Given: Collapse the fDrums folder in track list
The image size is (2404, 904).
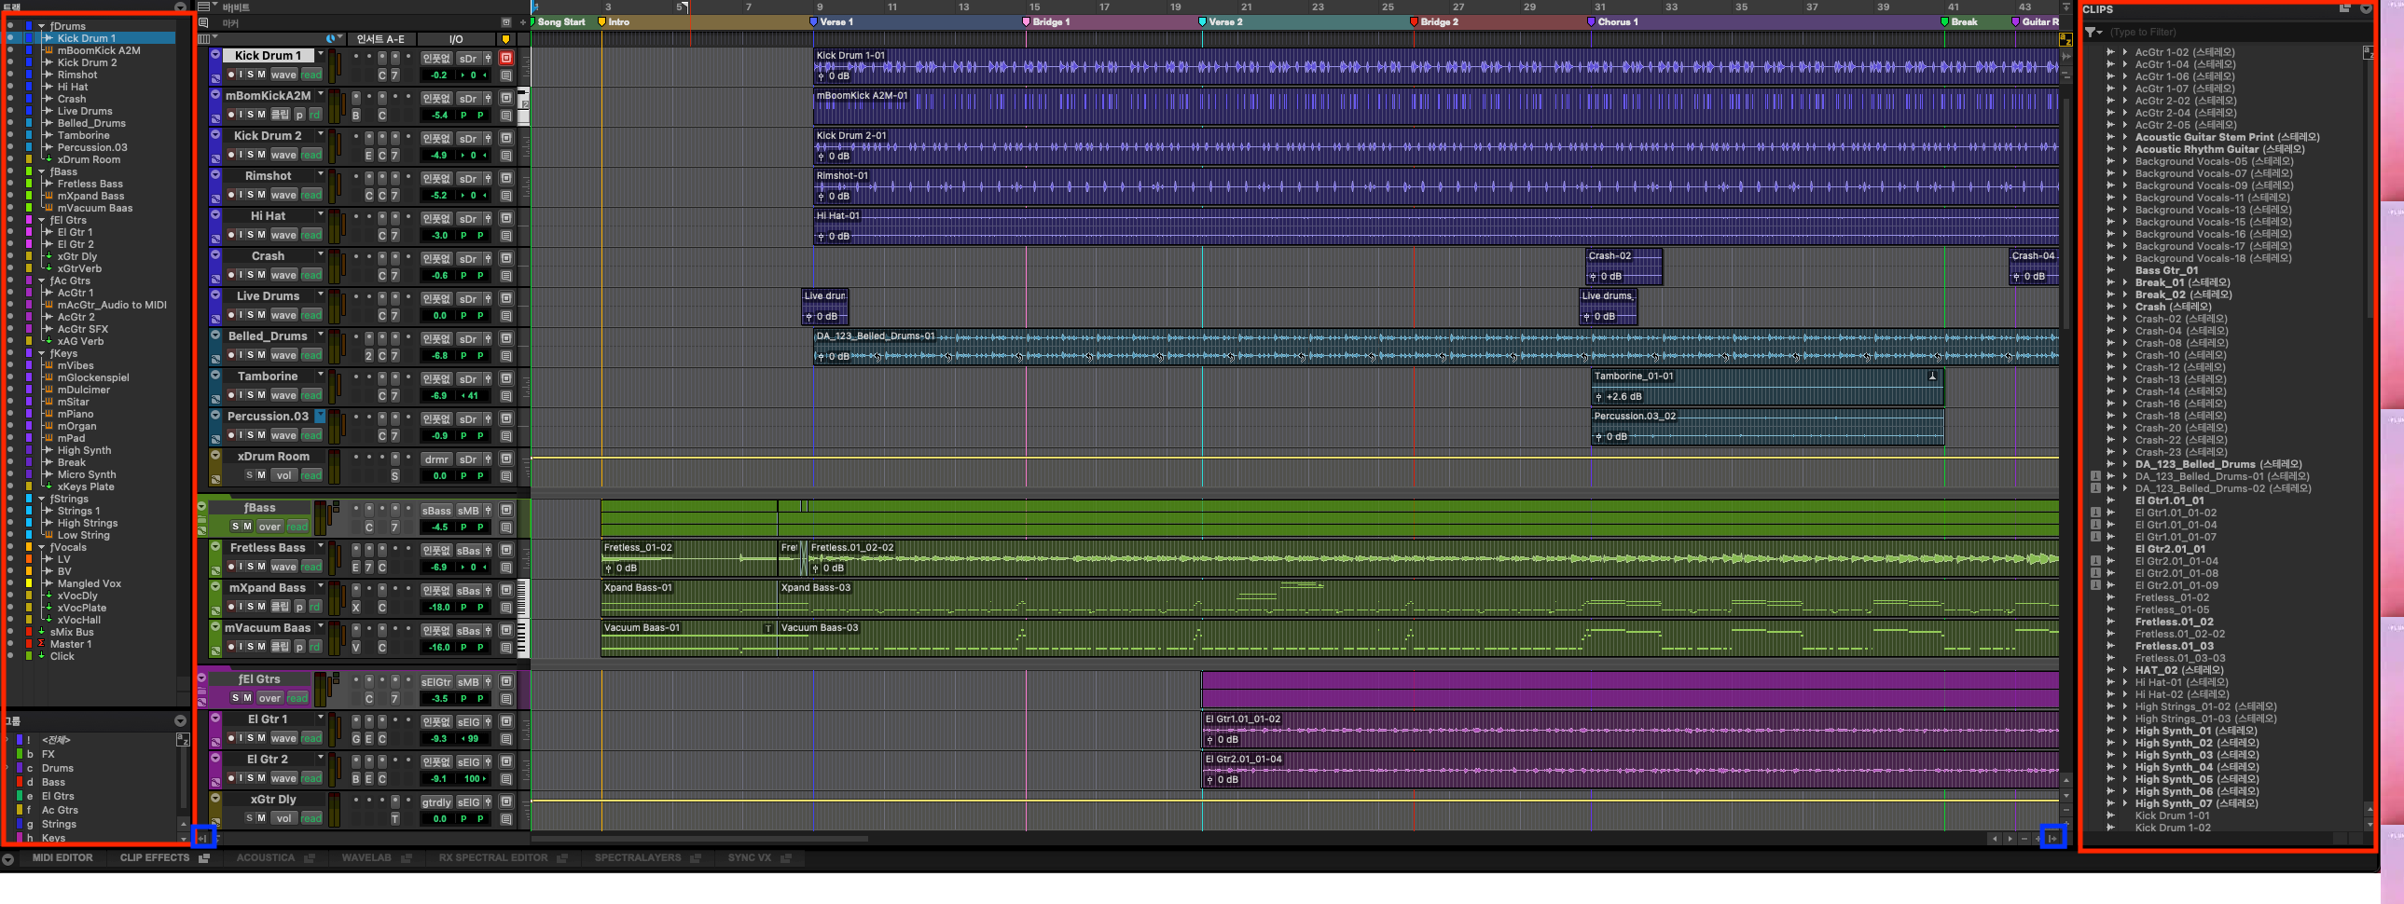Looking at the screenshot, I should 41,26.
